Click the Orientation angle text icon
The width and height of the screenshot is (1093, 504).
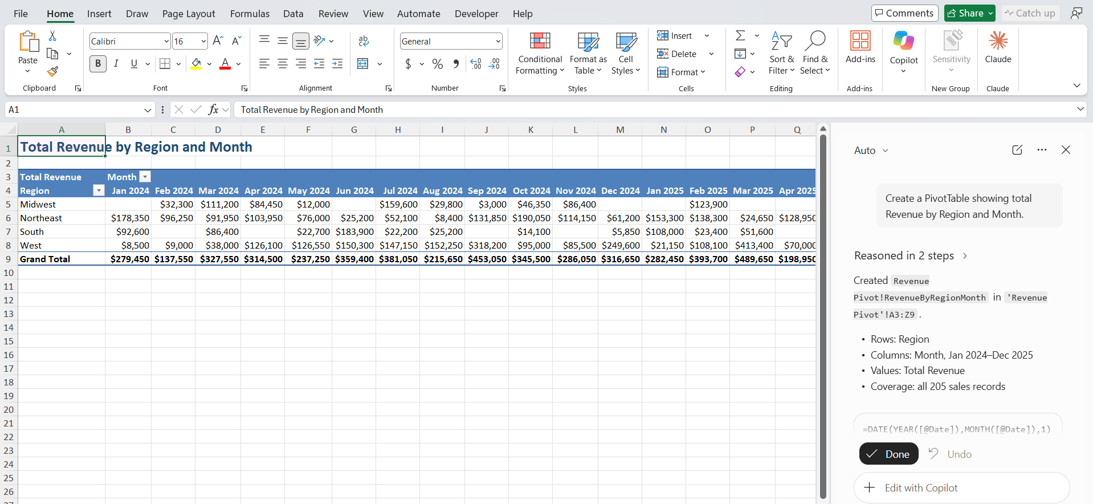click(319, 40)
